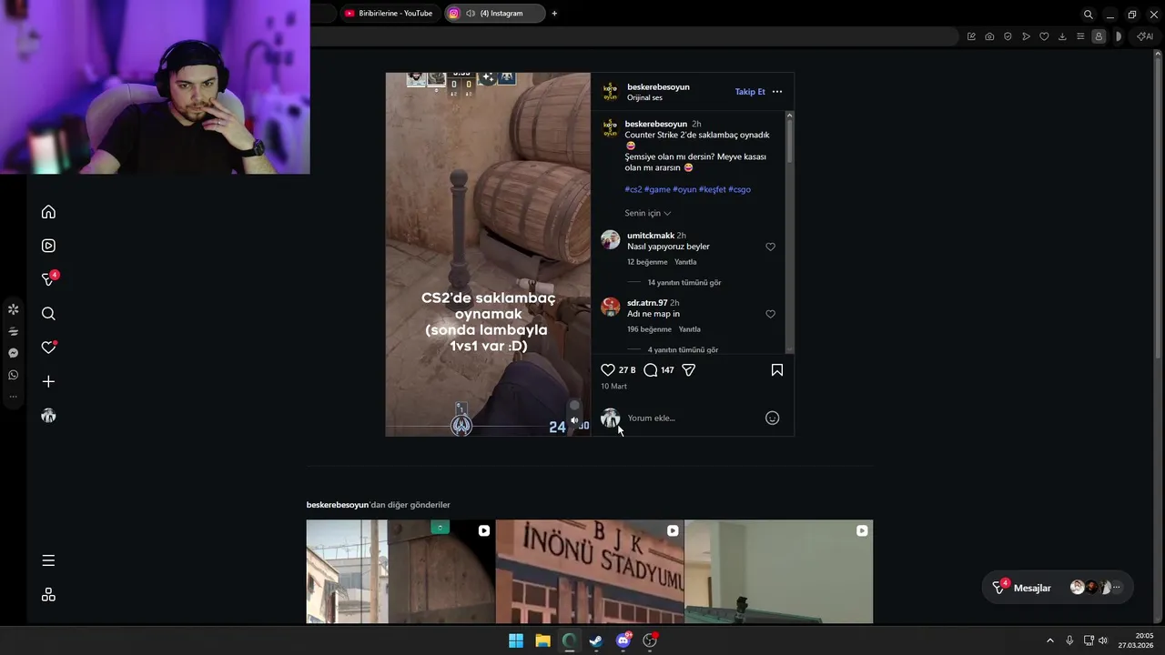Open Notifications heart in Instagram sidebar
This screenshot has height=655, width=1165.
[x=49, y=348]
